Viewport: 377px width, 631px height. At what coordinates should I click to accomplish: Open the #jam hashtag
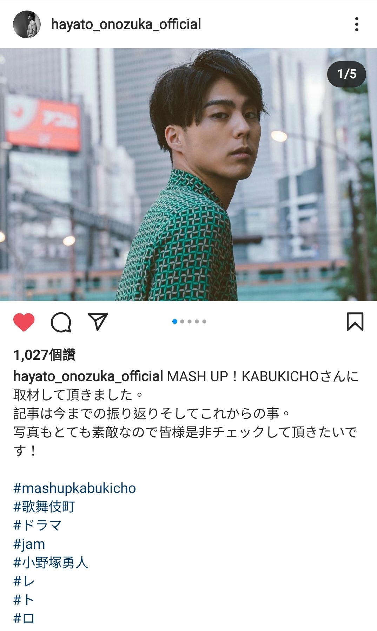(x=29, y=544)
